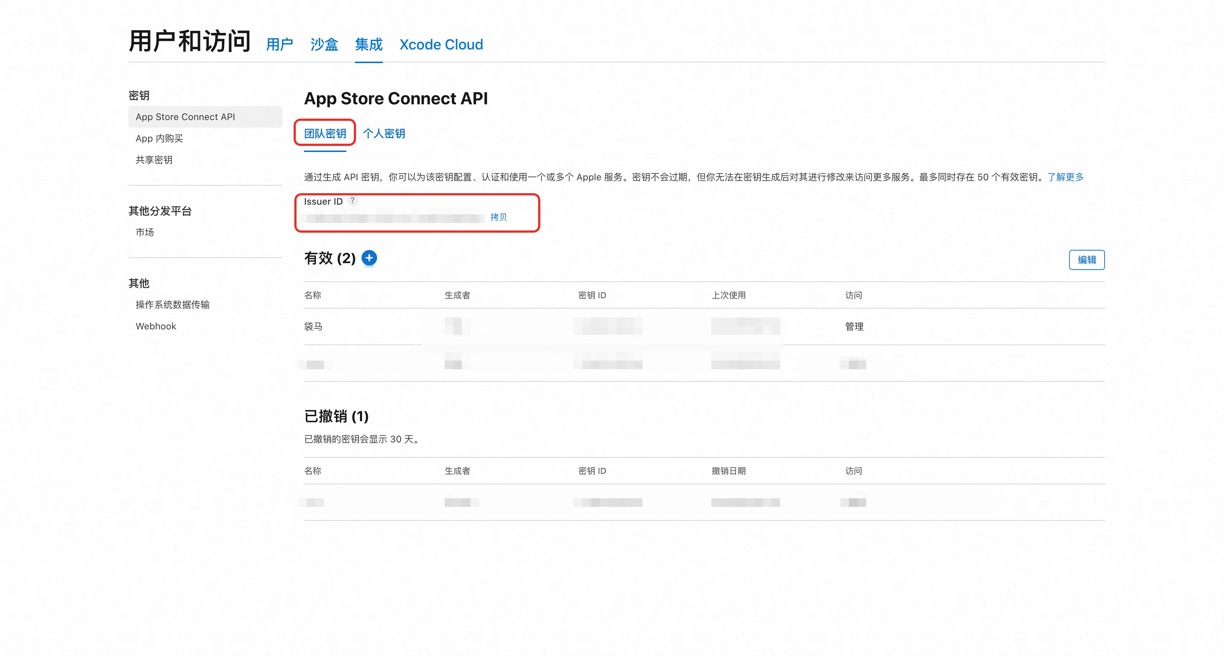Click 密钥 ID column header in 有效 table
Viewport: 1224px width, 656px height.
click(592, 295)
